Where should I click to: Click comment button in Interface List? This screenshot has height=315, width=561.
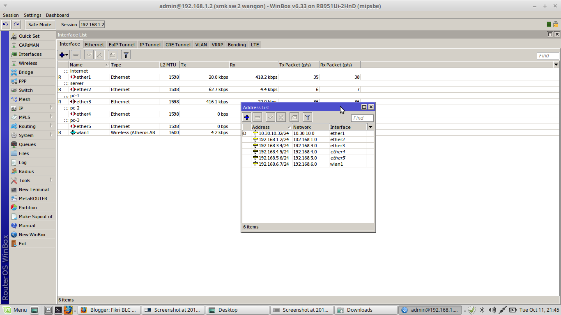point(113,55)
